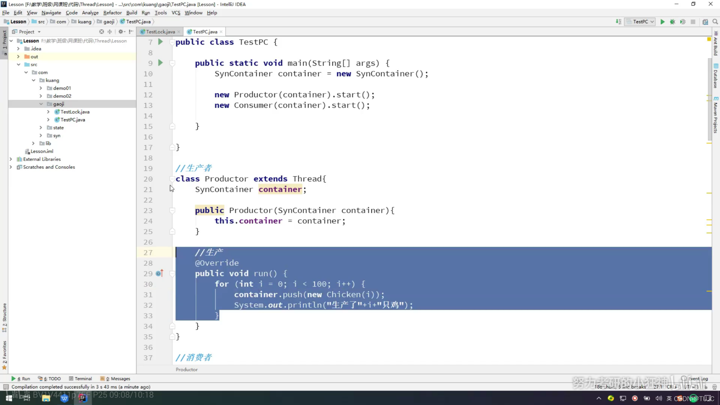Open Search Everywhere magnifier icon
This screenshot has height=405, width=720.
(x=715, y=22)
